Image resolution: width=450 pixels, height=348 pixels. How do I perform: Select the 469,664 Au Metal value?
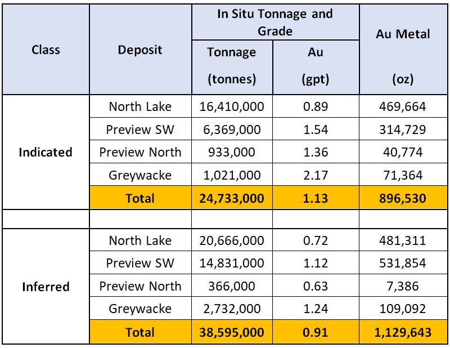pos(403,106)
